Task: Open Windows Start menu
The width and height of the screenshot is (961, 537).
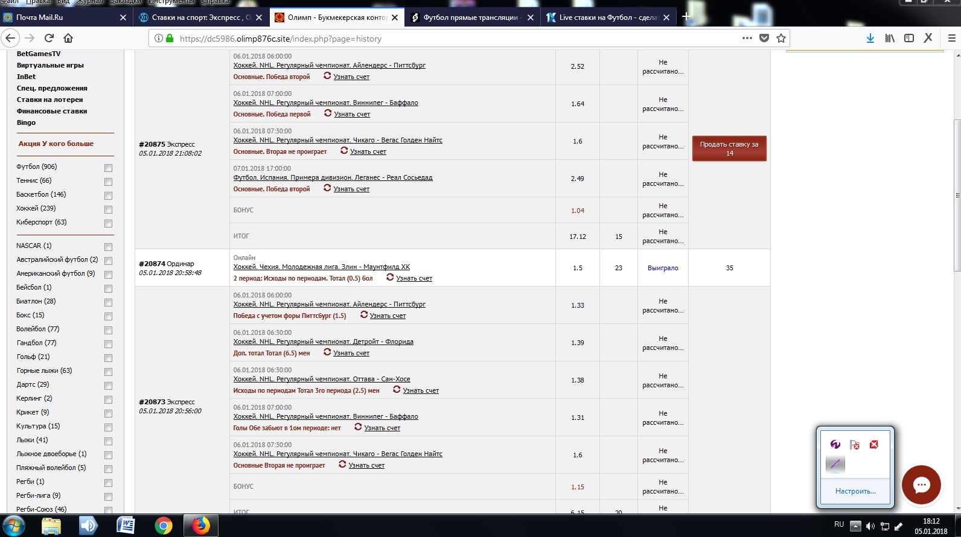Action: coord(14,526)
